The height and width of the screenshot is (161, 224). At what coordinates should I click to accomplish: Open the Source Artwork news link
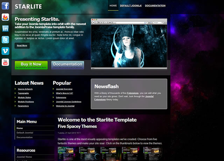click(25, 89)
